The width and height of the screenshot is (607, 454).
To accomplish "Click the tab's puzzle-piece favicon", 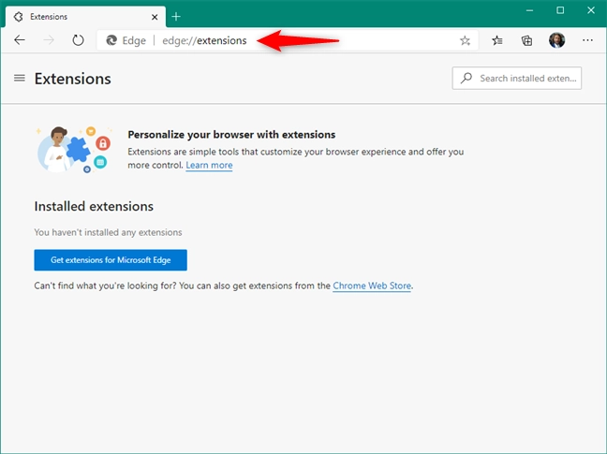I will (x=18, y=17).
